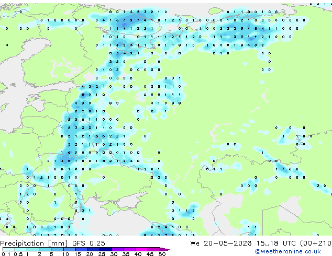Click the '15..18 UTC' time range text
The width and height of the screenshot is (332, 256).
tap(276, 243)
